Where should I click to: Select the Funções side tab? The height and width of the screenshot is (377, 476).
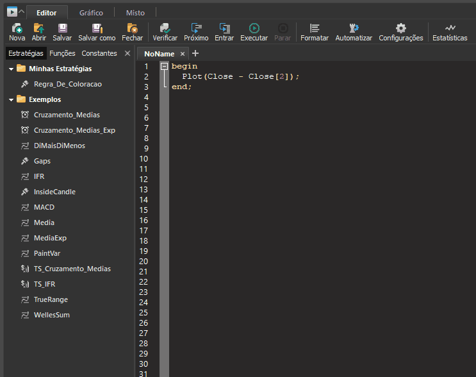point(62,53)
